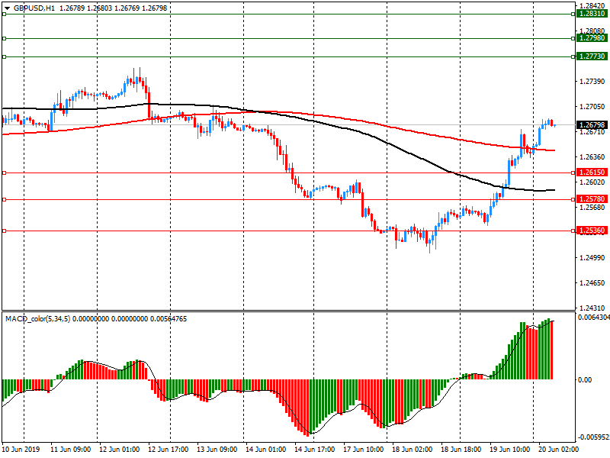Click time axis label 14 Jun 17:00
Screen dimensions: 610x458
point(315,449)
